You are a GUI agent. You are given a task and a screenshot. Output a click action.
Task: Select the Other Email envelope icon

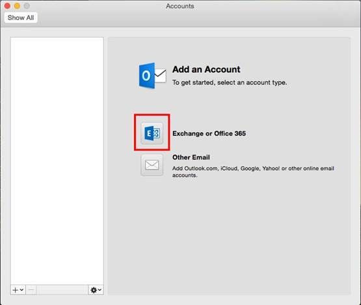152,165
